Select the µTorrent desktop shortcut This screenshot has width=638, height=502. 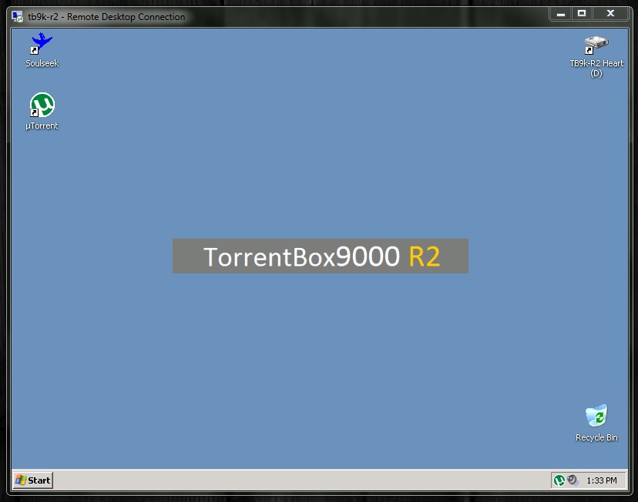pos(42,112)
